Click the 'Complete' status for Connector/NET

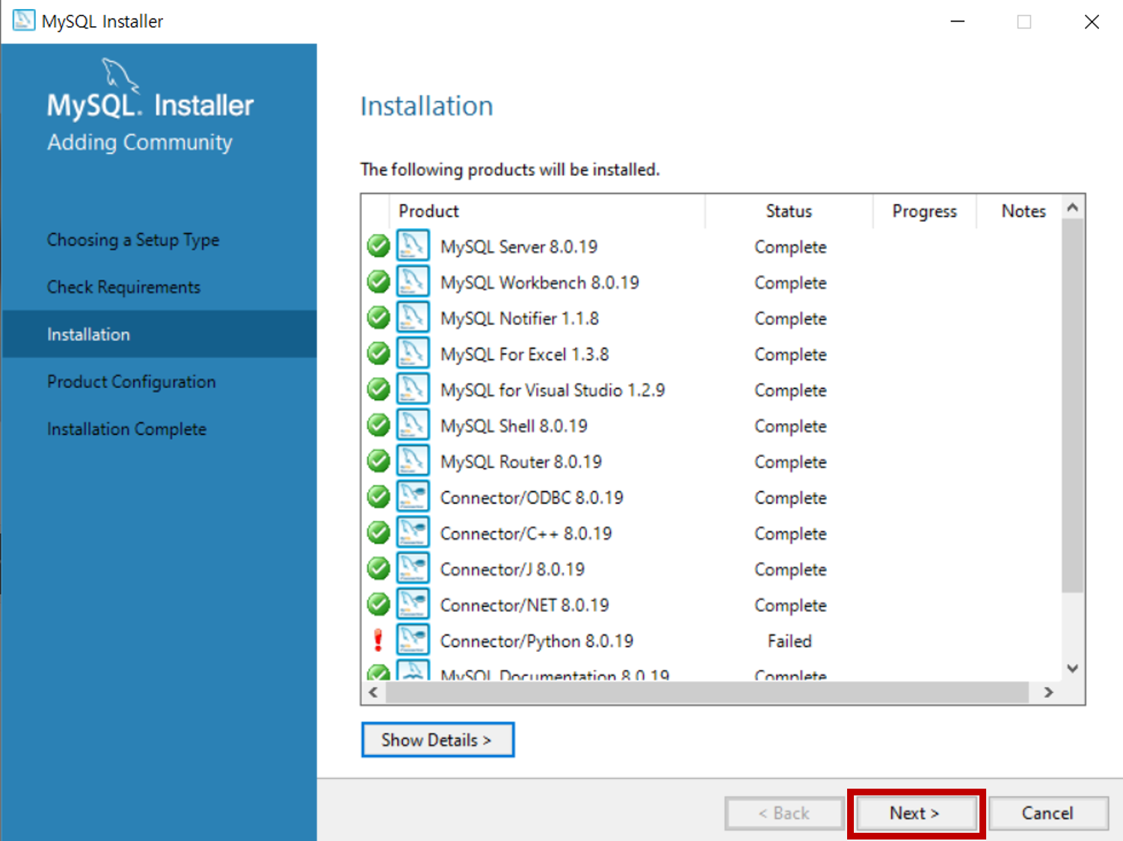click(790, 606)
